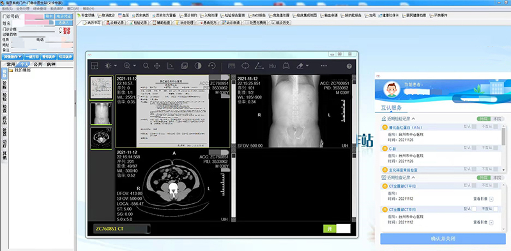
Task: Open window/level brightness dropdown arrow
Action: 116,66
